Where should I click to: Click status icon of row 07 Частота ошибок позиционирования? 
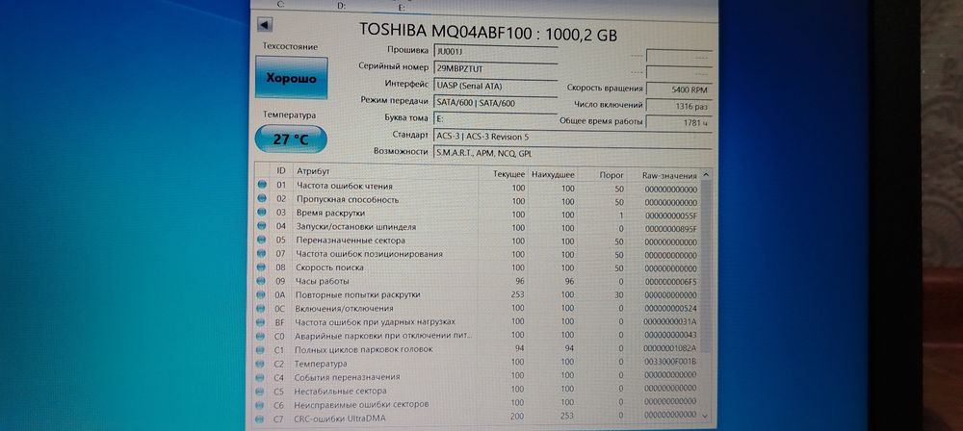pos(262,254)
